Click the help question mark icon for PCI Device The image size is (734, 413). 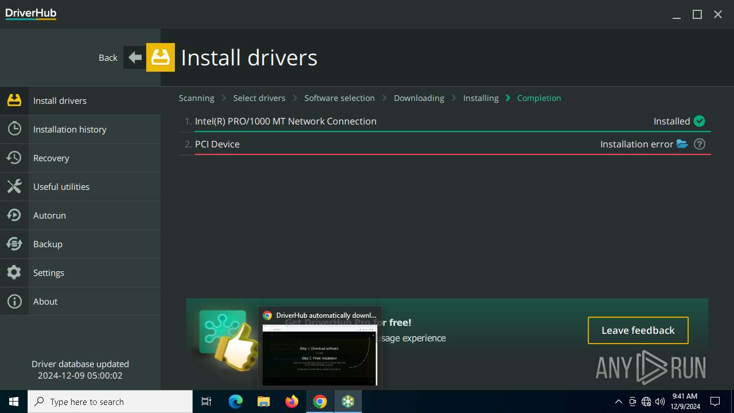pyautogui.click(x=700, y=144)
